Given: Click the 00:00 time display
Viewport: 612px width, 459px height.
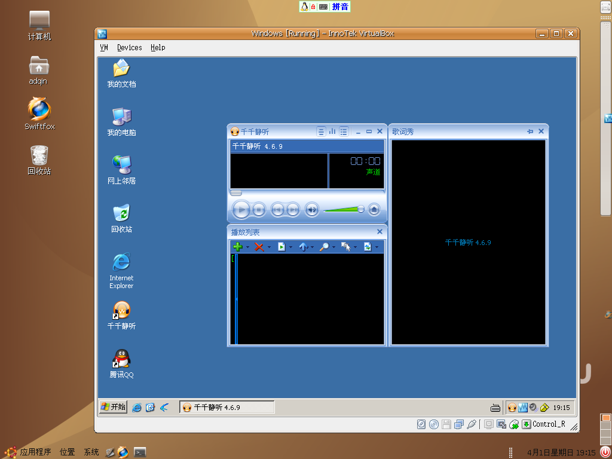Looking at the screenshot, I should [365, 161].
